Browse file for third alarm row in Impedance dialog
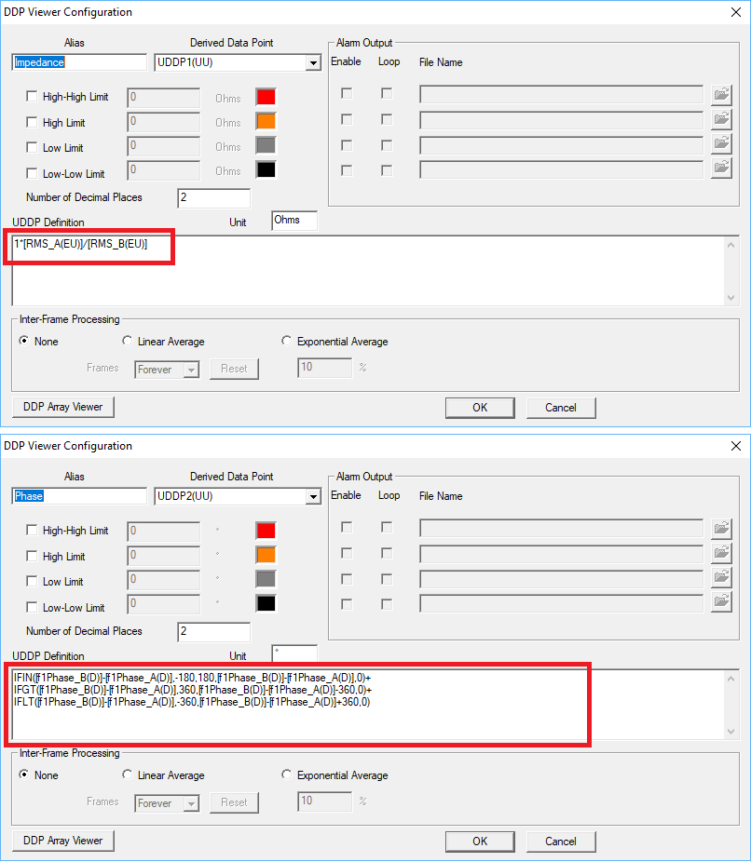 pos(721,144)
